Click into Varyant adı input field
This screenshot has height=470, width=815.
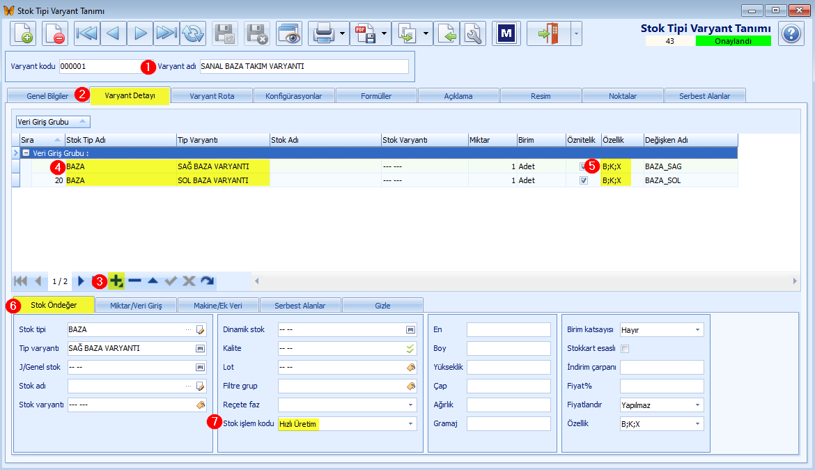304,66
